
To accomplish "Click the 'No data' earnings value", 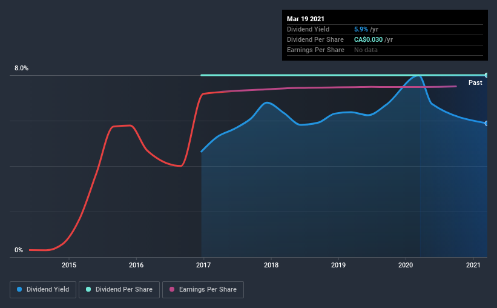I will (x=366, y=50).
